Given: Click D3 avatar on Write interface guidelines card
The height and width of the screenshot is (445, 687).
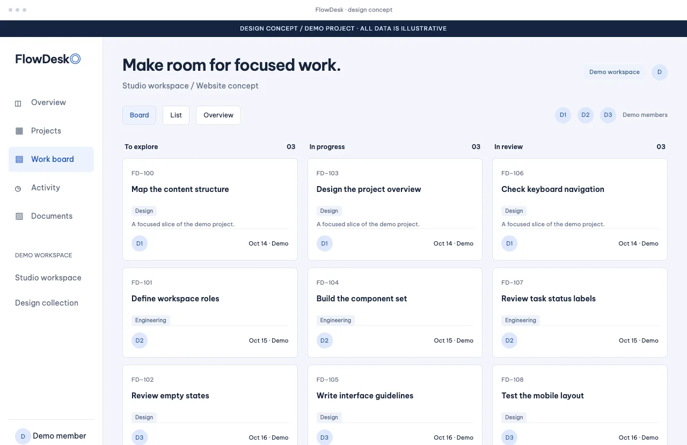Looking at the screenshot, I should [325, 437].
